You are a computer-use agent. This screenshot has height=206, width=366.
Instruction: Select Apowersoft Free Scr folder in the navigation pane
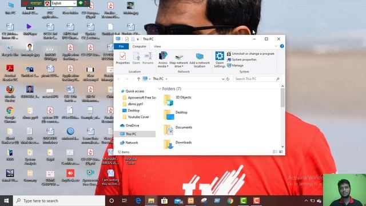point(139,98)
